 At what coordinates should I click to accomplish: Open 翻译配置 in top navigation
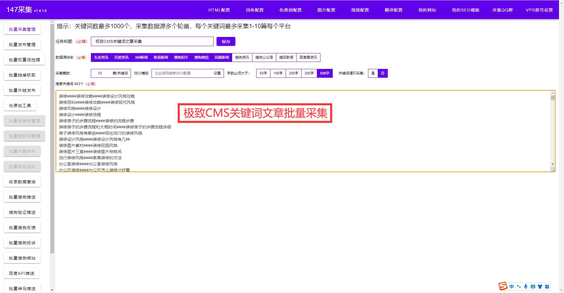click(394, 10)
